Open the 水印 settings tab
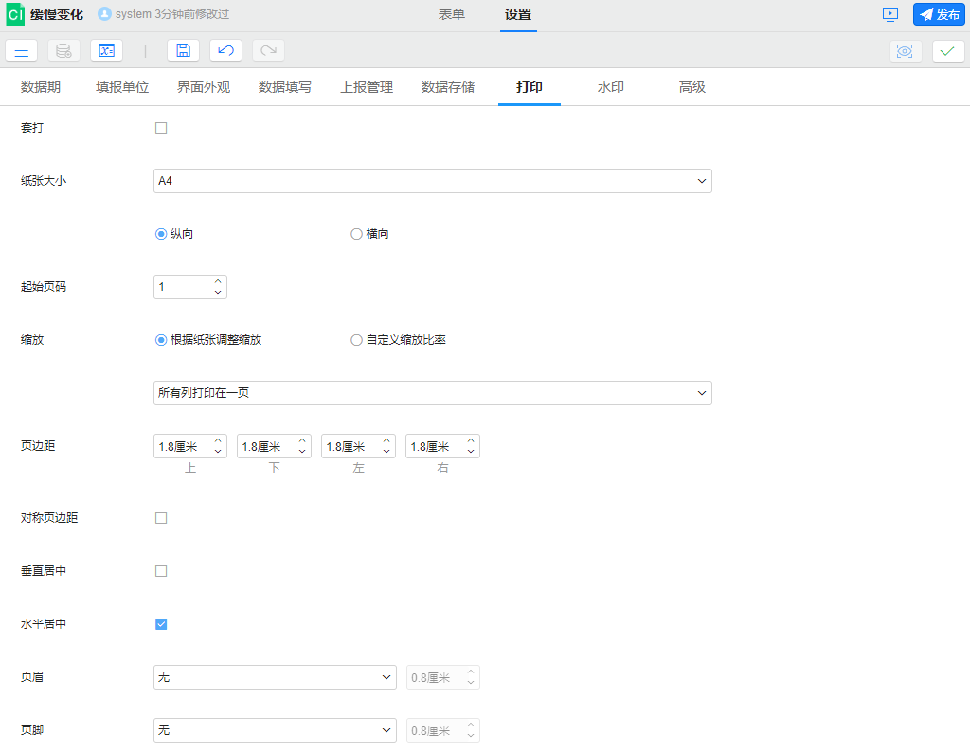The width and height of the screenshot is (970, 753). [611, 87]
